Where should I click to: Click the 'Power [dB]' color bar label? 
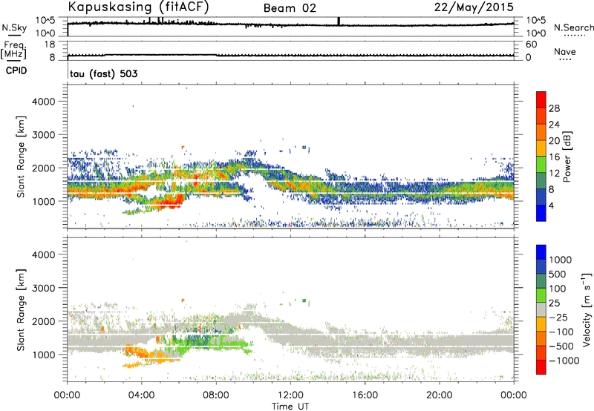[x=567, y=157]
